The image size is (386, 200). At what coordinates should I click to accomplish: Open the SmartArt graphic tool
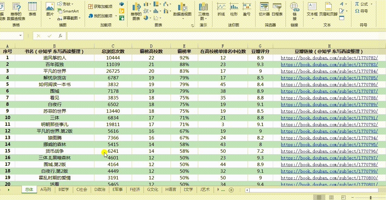(68, 11)
